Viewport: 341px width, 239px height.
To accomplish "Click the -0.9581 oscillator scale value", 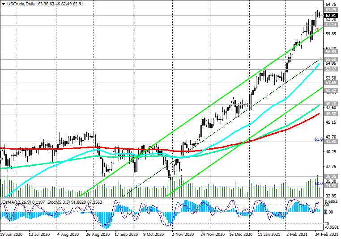I will coord(331,227).
